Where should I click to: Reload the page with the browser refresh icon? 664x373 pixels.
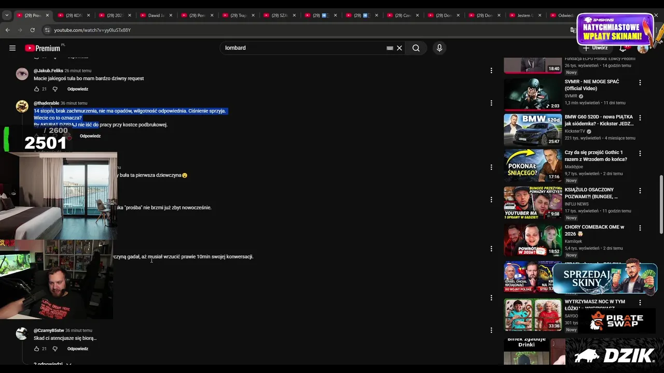[x=32, y=30]
